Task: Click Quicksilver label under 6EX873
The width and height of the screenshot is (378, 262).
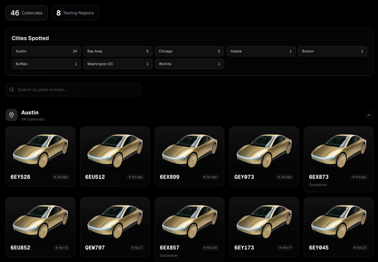Action: [x=318, y=185]
